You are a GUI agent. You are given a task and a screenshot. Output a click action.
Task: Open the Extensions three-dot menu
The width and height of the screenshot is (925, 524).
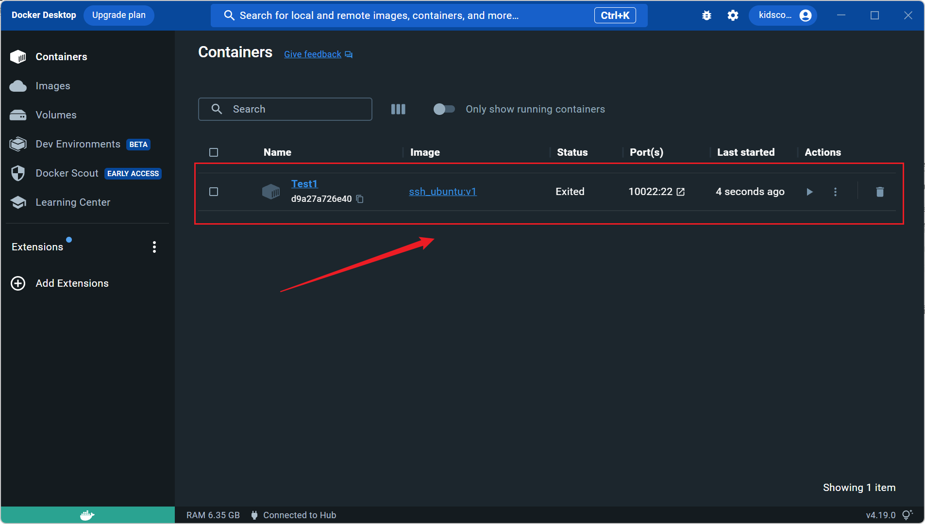(154, 247)
